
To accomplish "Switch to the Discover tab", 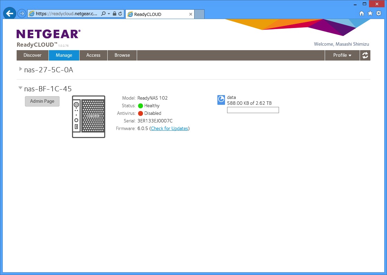I will click(33, 55).
